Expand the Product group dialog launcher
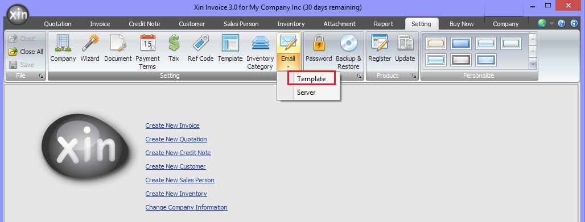Viewport: 585px width, 222px height. pyautogui.click(x=414, y=76)
